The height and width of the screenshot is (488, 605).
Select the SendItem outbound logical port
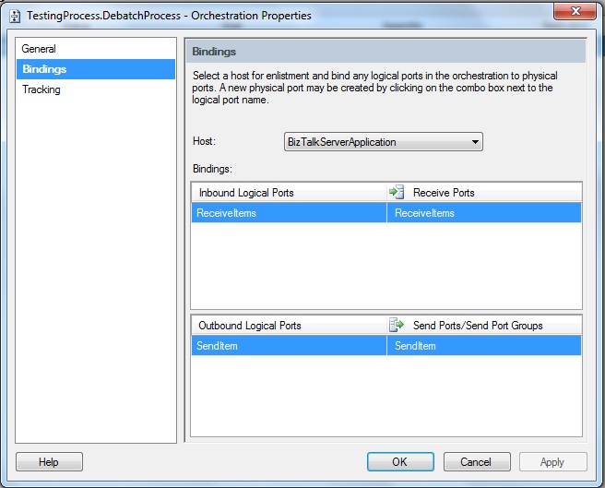pyautogui.click(x=289, y=346)
